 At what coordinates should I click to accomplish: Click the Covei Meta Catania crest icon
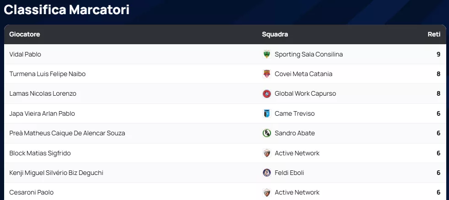click(x=267, y=74)
